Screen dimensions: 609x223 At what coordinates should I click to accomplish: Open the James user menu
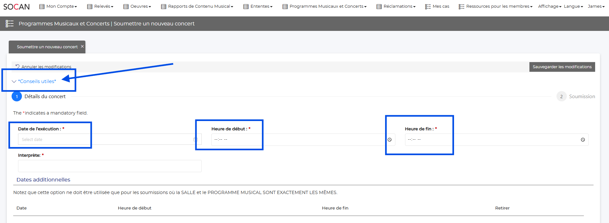596,6
